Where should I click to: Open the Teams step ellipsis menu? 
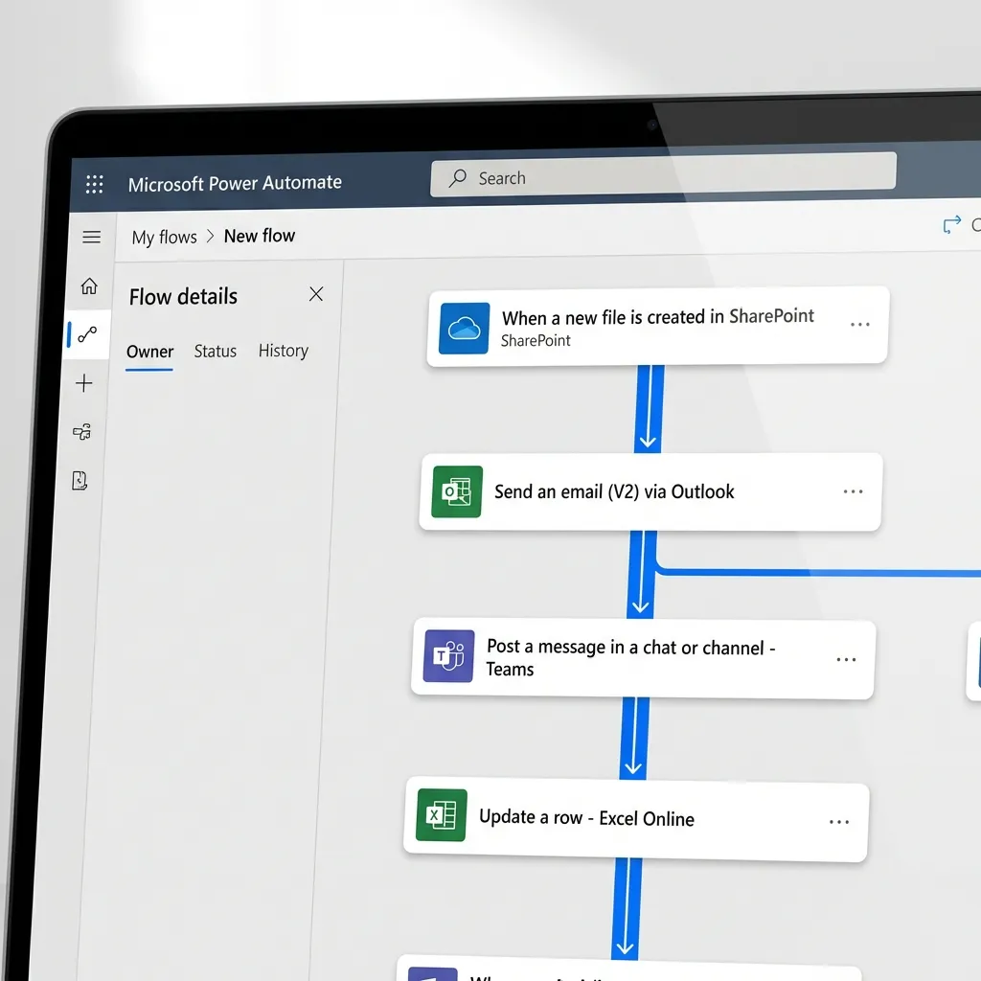click(846, 657)
